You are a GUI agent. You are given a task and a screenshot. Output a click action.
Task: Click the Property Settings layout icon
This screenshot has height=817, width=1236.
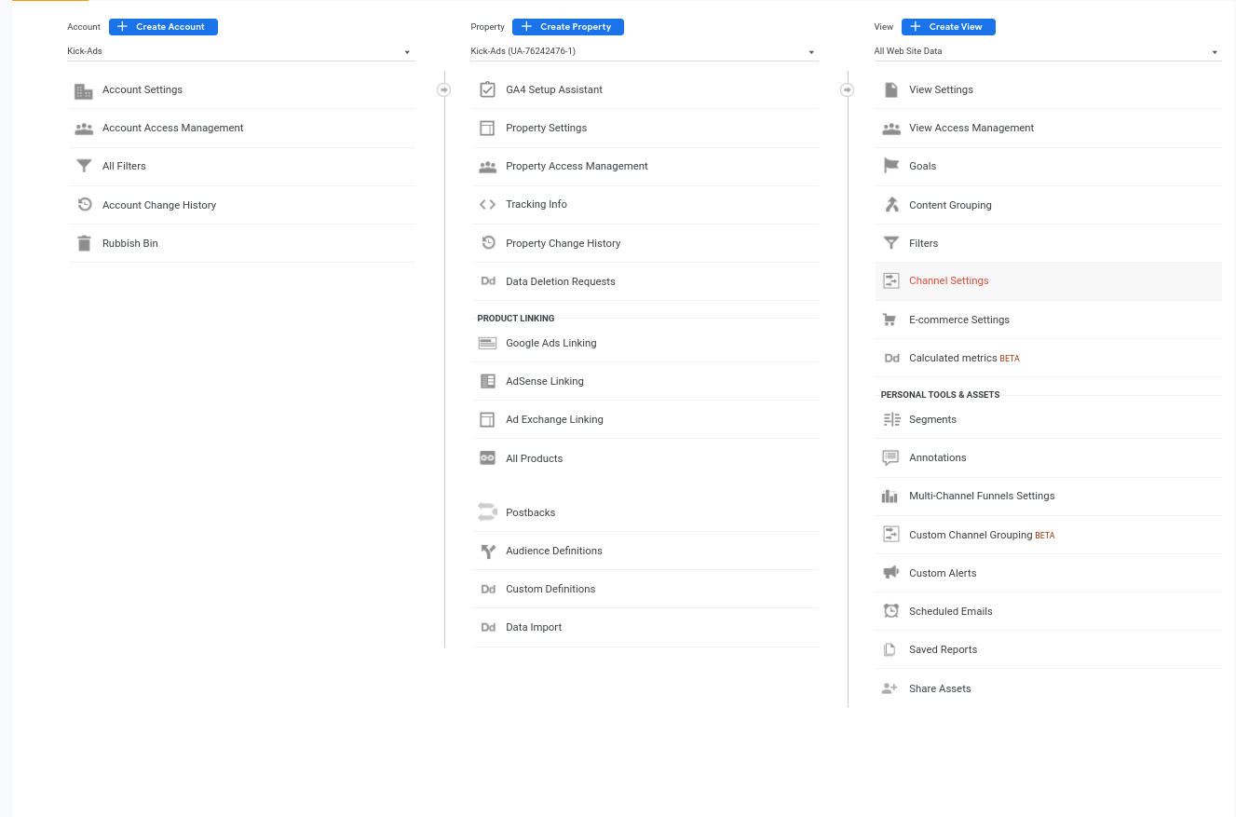487,128
